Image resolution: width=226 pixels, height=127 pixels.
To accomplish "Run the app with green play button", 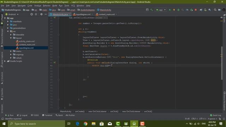I will tap(170, 10).
